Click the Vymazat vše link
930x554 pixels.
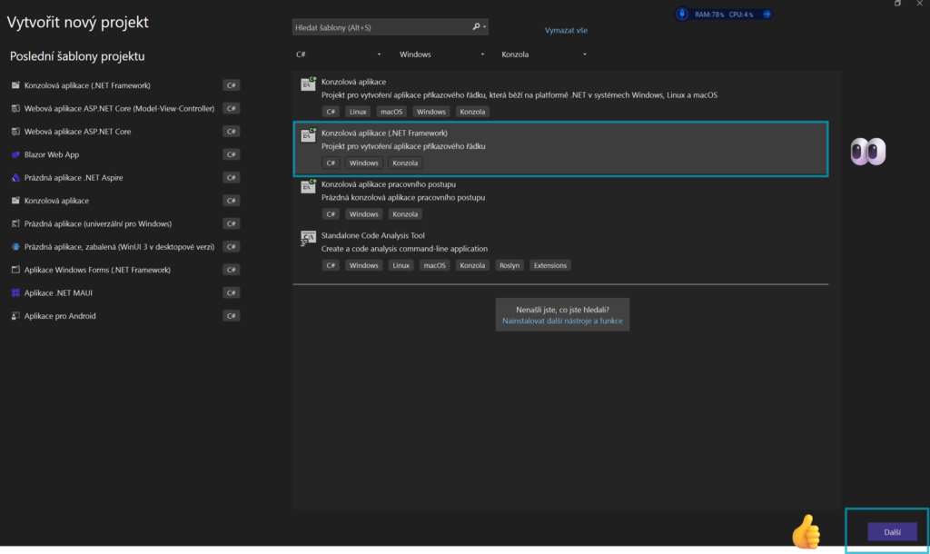[x=566, y=30]
